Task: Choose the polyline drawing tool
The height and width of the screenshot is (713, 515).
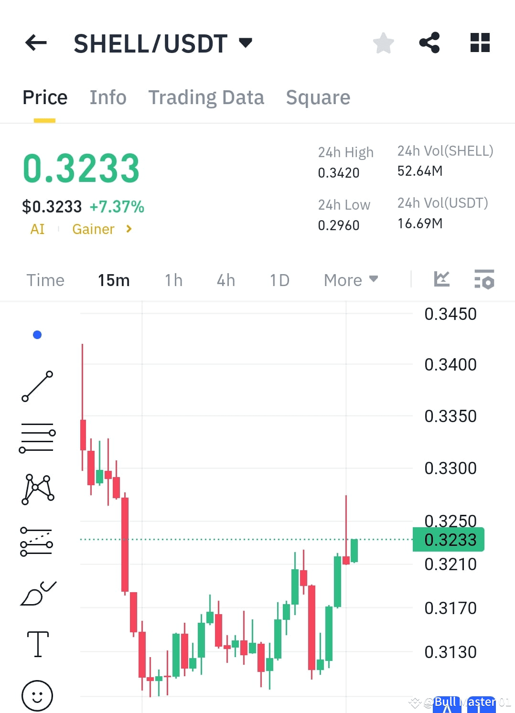Action: pyautogui.click(x=37, y=488)
